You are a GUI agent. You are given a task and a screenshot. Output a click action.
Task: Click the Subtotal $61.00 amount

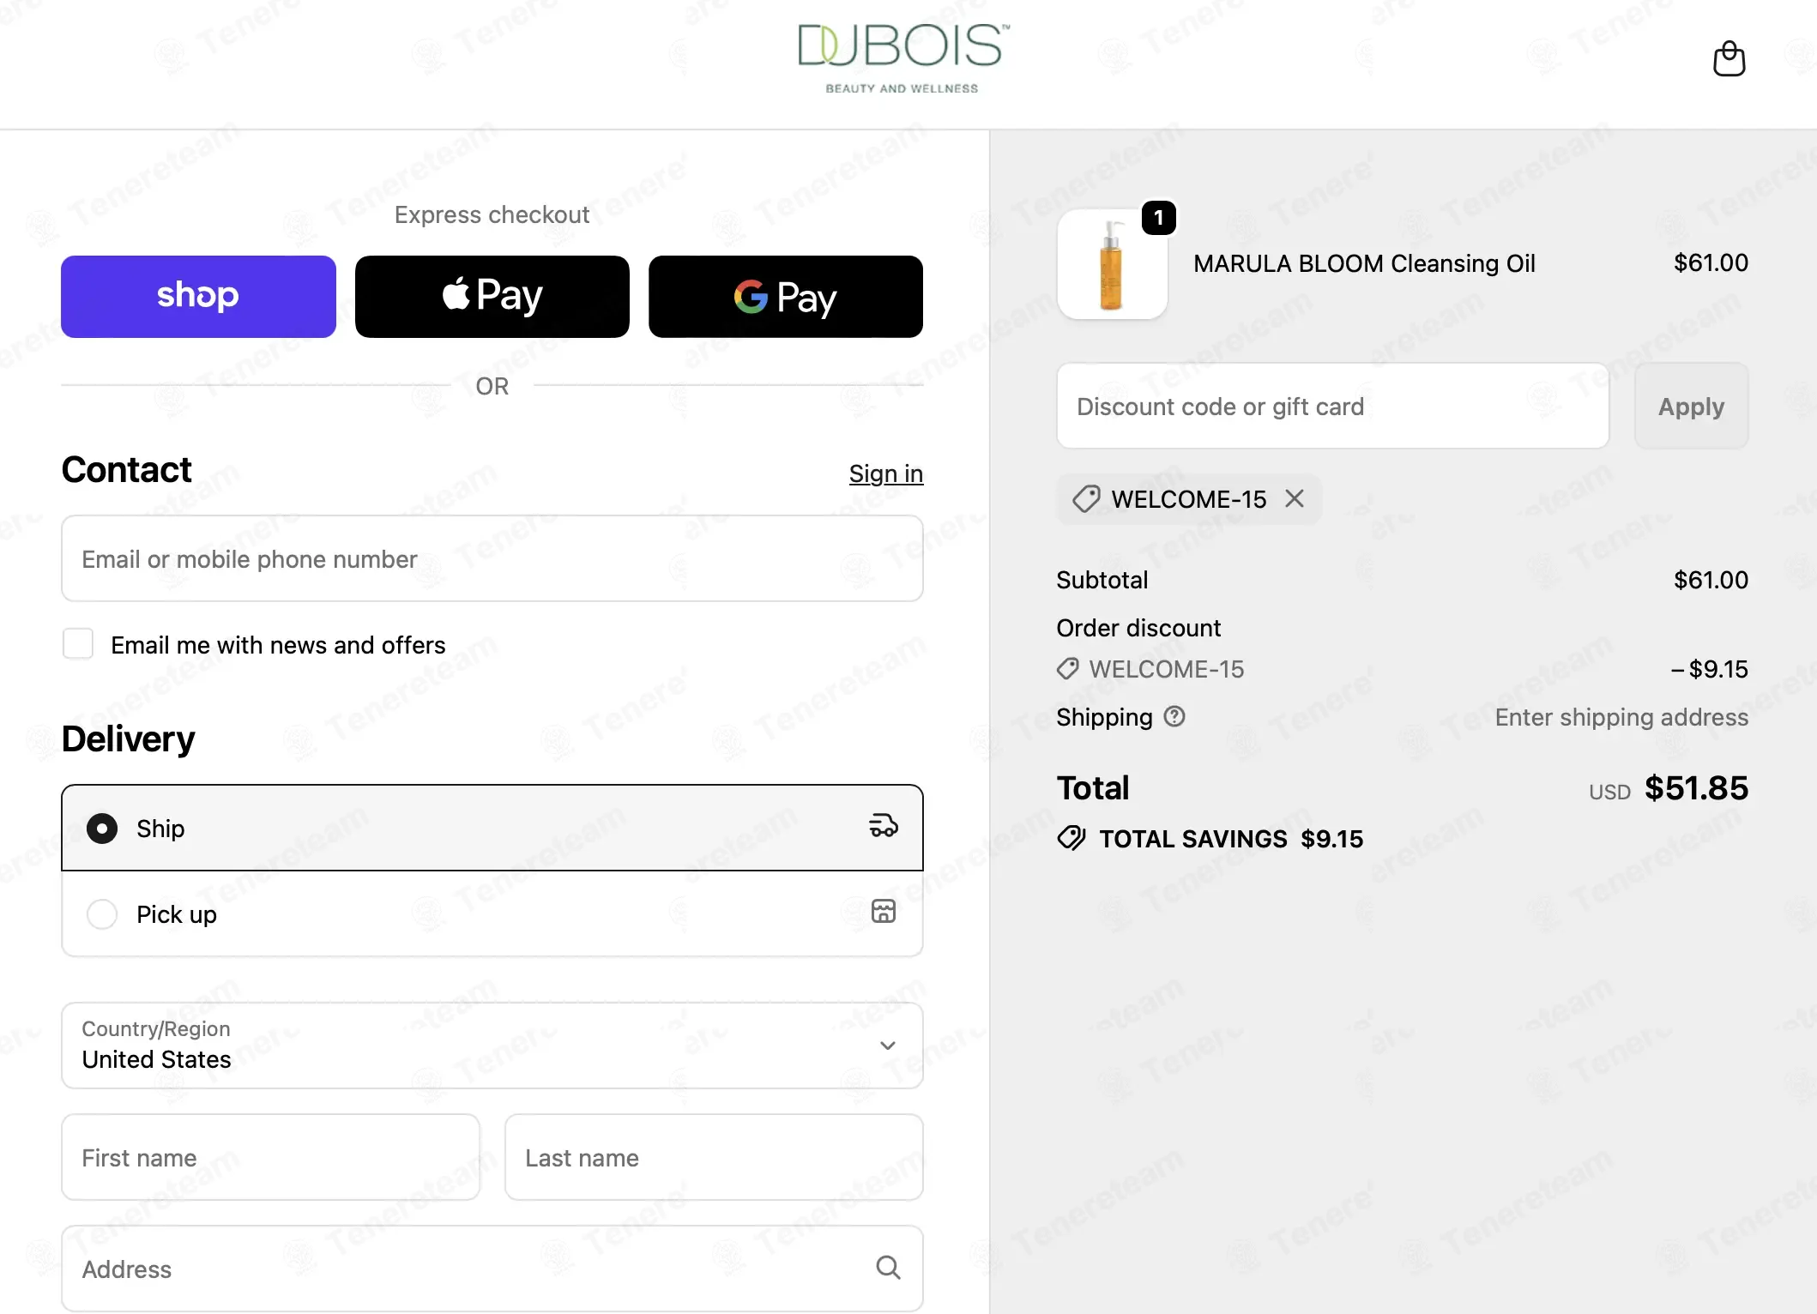click(1711, 580)
